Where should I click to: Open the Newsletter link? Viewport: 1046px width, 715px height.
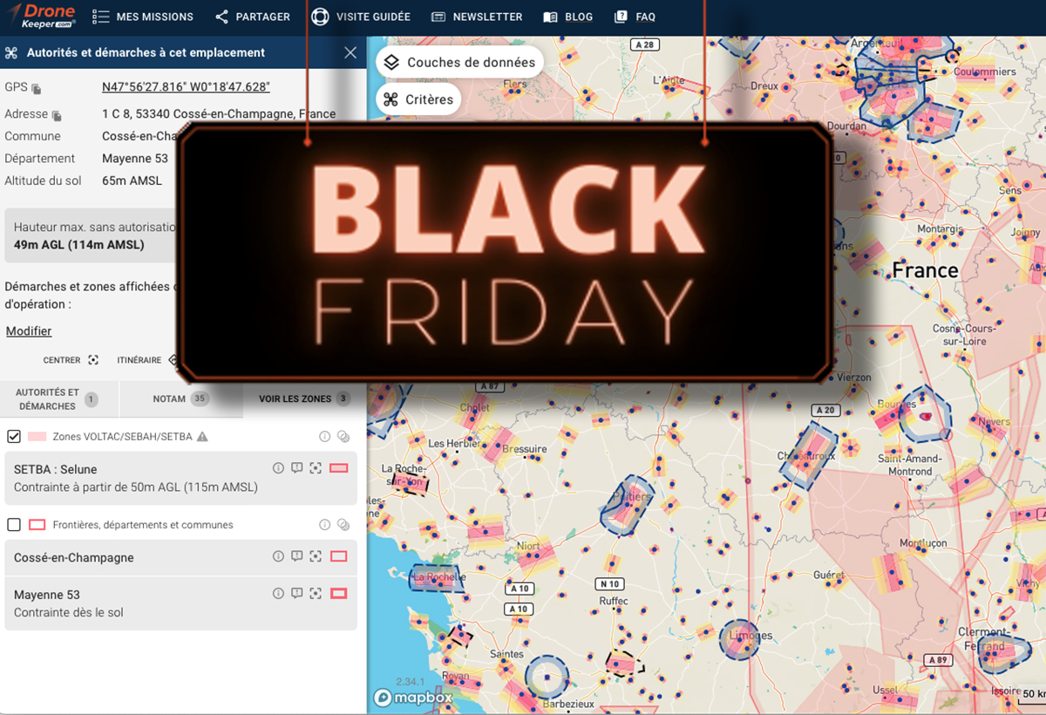click(x=477, y=17)
